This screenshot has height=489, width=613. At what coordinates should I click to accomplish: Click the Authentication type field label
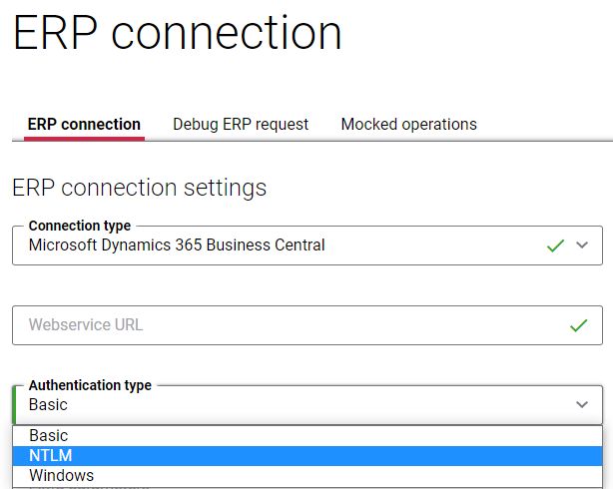tap(90, 385)
